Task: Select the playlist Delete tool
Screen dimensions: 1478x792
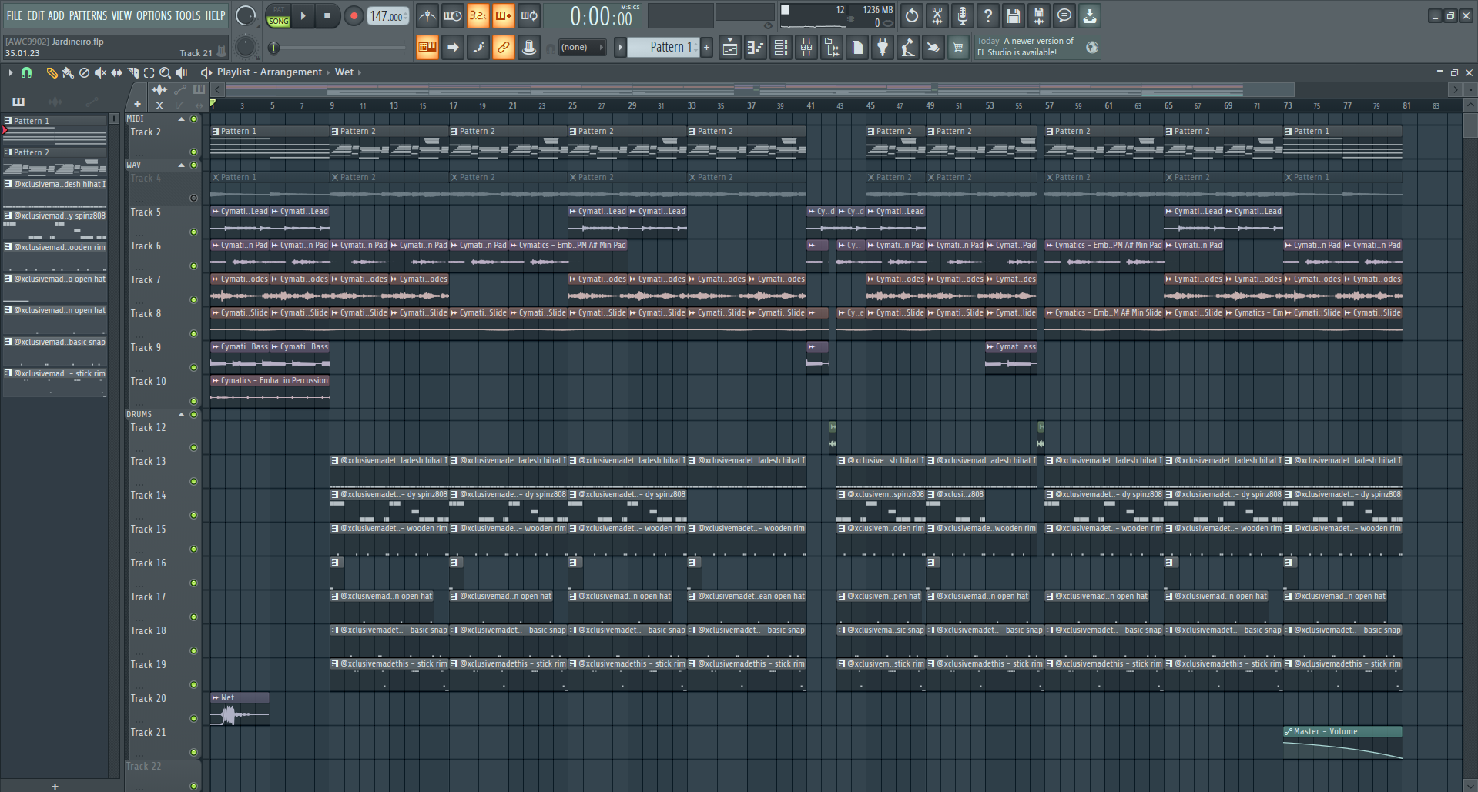Action: tap(84, 72)
